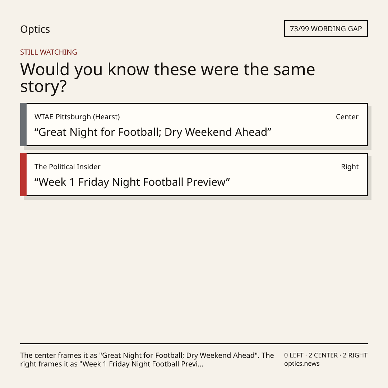Click the "0 LEFT" count in footer
The image size is (388, 388).
pyautogui.click(x=294, y=355)
